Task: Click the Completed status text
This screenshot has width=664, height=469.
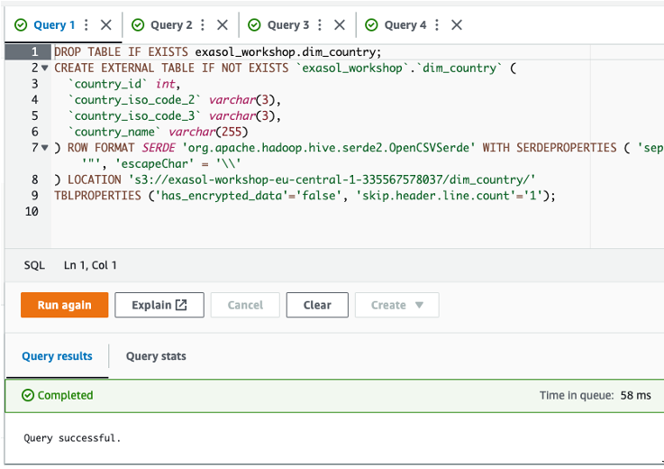Action: tap(65, 395)
